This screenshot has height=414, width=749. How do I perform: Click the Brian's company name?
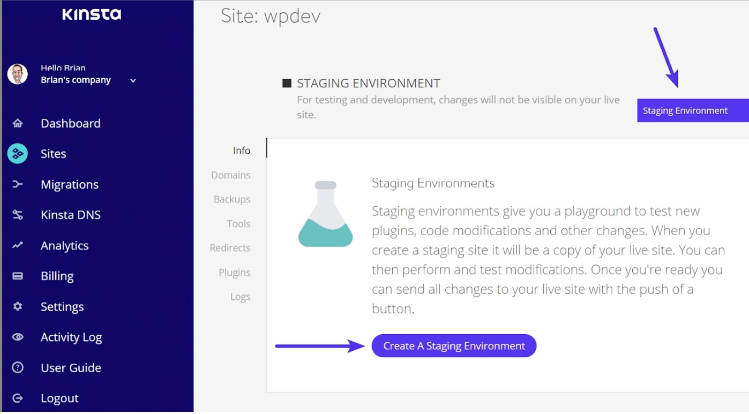coord(76,80)
